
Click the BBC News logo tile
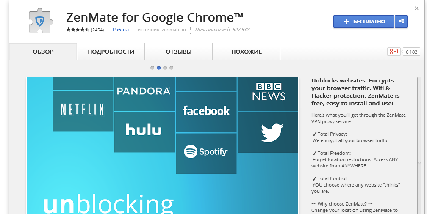coord(268,94)
